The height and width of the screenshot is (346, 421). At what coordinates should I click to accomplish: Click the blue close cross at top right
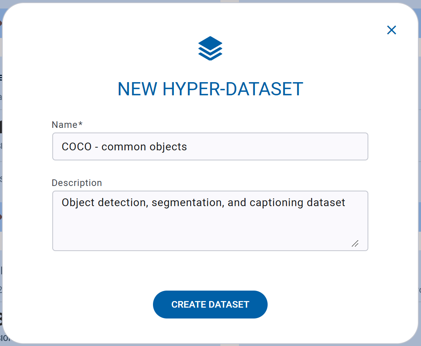coord(392,30)
